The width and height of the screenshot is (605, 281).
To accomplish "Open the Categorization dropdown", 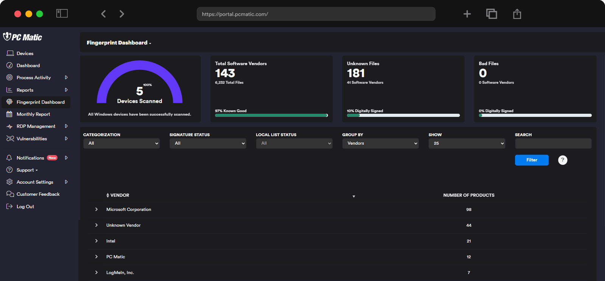I will coord(121,143).
